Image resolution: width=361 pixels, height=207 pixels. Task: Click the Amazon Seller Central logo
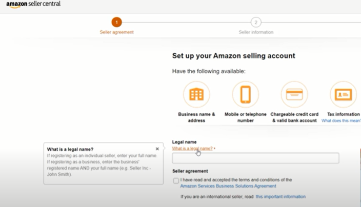point(33,4)
